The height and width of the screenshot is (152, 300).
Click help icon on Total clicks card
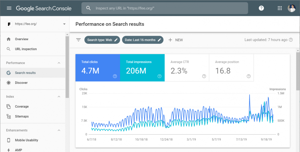tap(115, 76)
